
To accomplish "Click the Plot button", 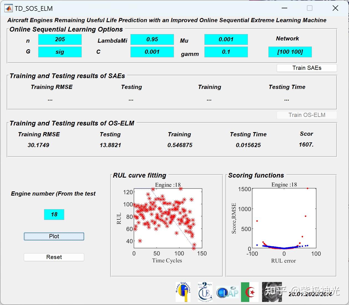I will 54,236.
